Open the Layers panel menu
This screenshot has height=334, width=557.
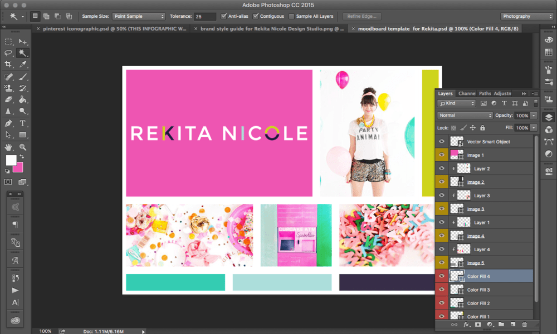(535, 93)
